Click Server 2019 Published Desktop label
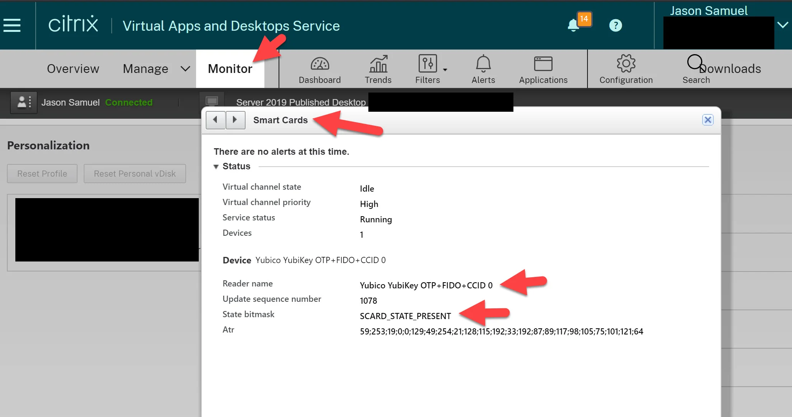This screenshot has height=417, width=792. coord(301,103)
